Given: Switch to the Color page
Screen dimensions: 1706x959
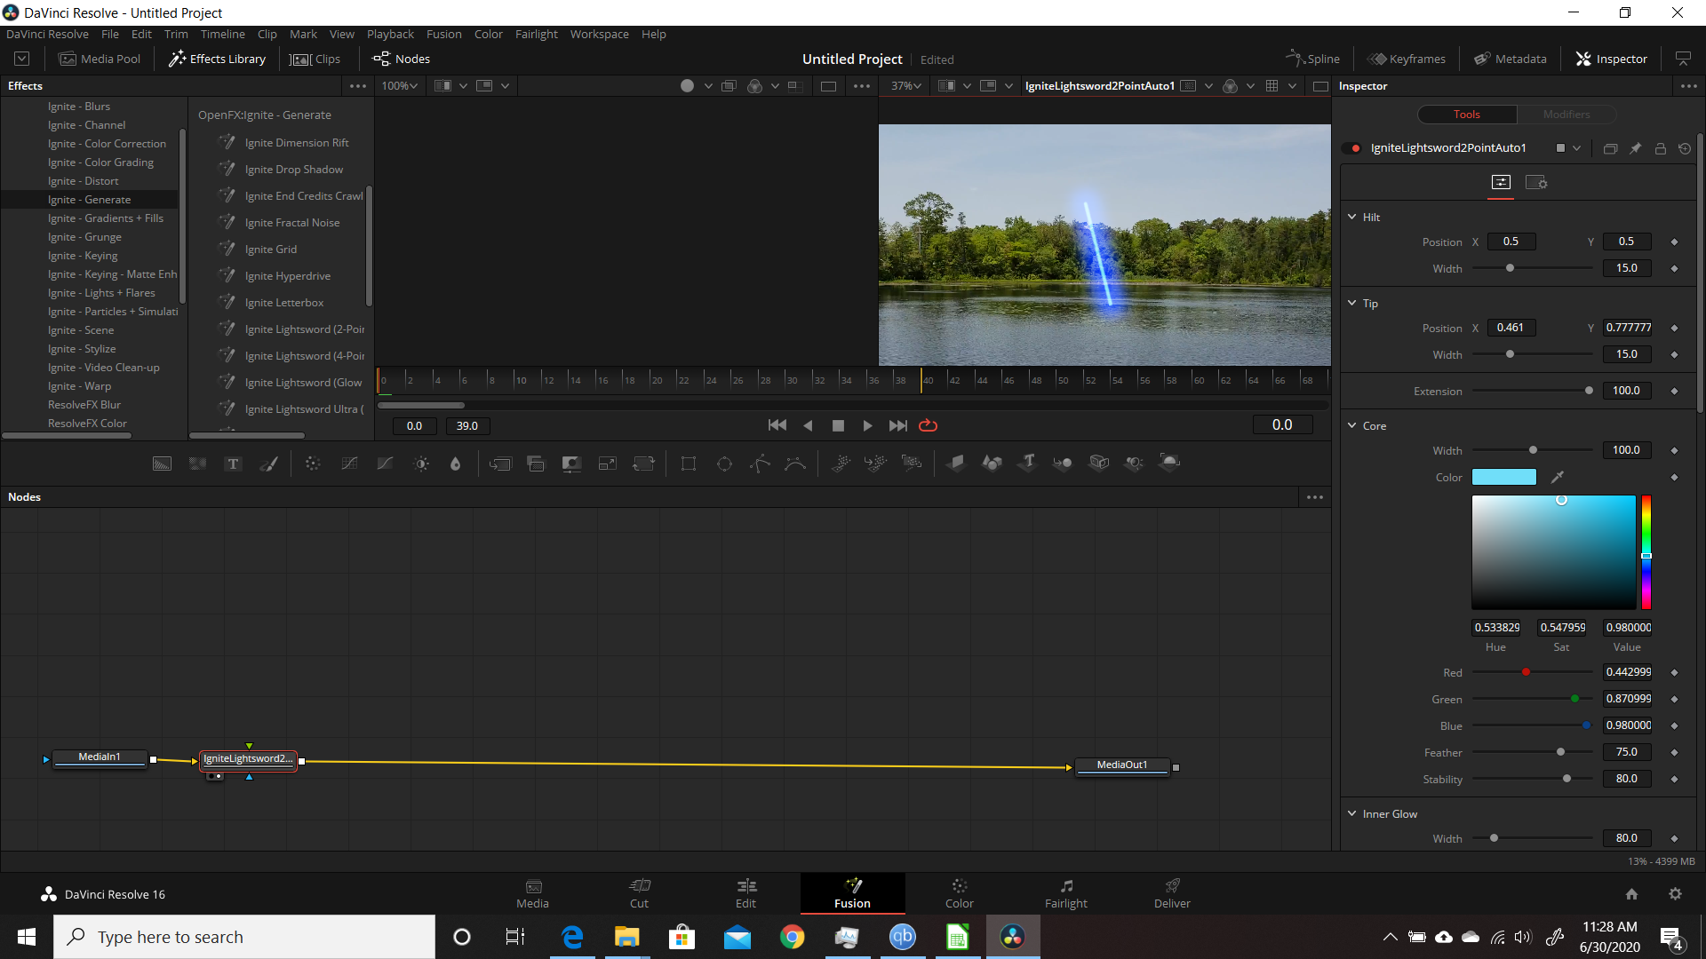Looking at the screenshot, I should pyautogui.click(x=959, y=893).
